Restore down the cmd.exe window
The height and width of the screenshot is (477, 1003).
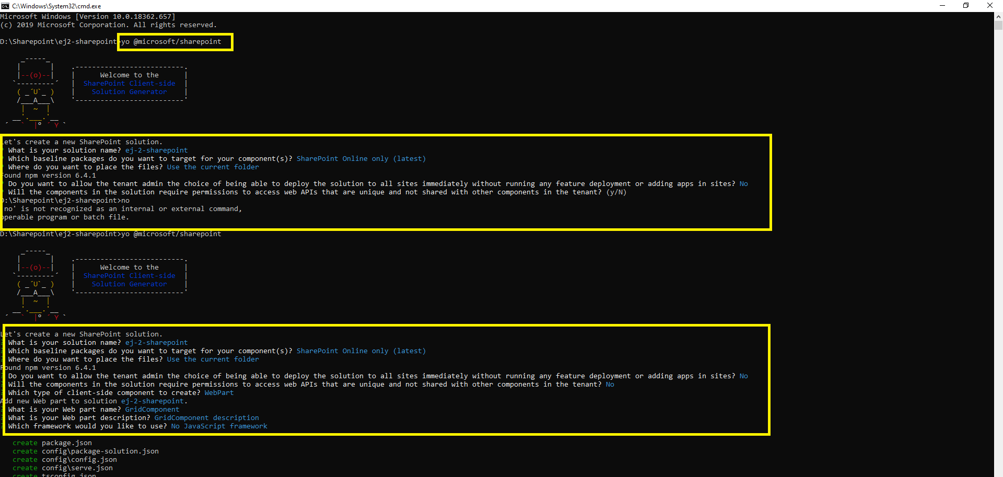click(966, 6)
